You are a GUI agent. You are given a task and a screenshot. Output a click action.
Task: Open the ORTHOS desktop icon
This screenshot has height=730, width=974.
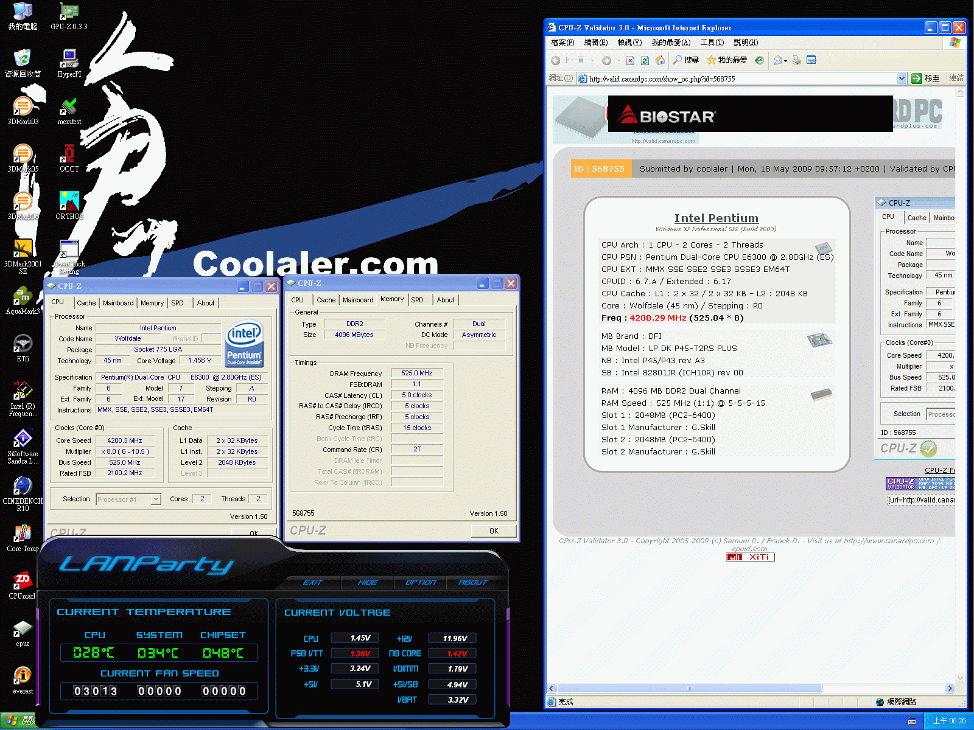(x=69, y=206)
